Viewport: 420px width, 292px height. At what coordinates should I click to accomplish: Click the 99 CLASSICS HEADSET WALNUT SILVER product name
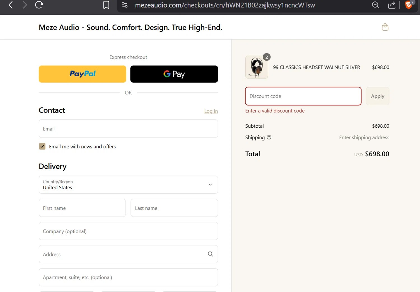point(316,67)
